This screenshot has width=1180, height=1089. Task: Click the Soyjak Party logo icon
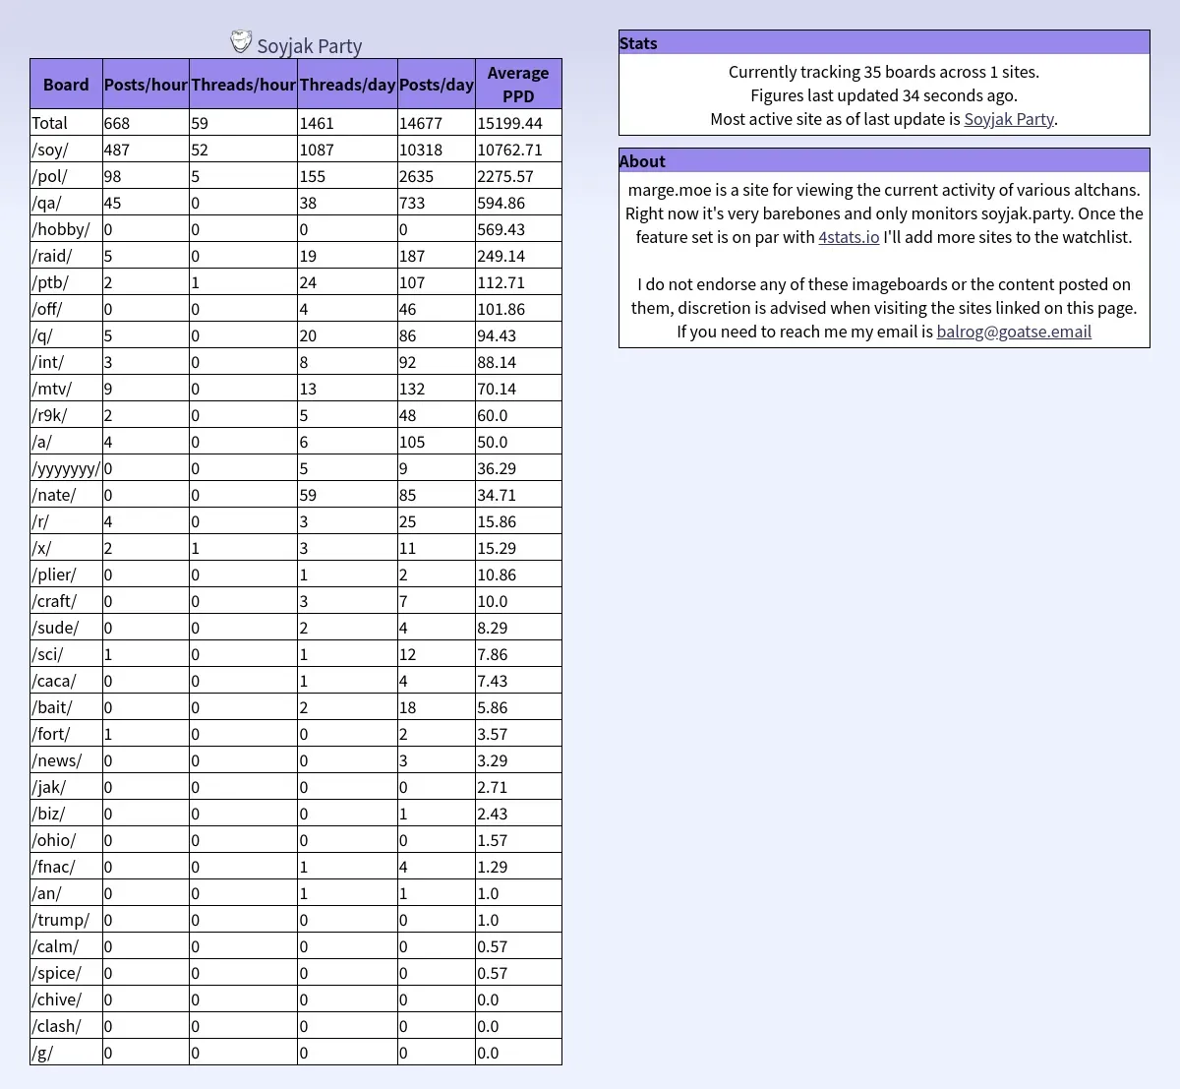[241, 41]
